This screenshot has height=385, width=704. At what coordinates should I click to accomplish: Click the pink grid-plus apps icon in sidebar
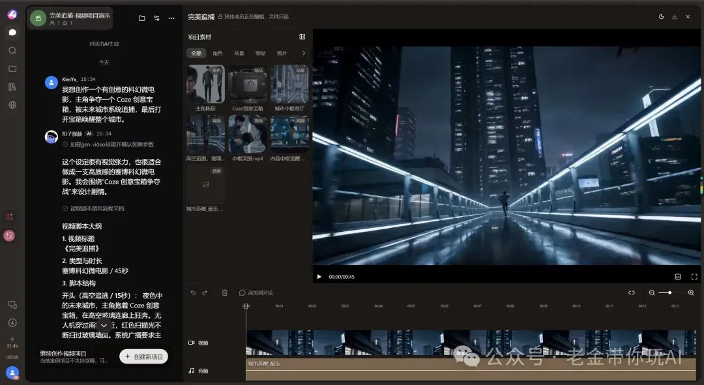[9, 217]
